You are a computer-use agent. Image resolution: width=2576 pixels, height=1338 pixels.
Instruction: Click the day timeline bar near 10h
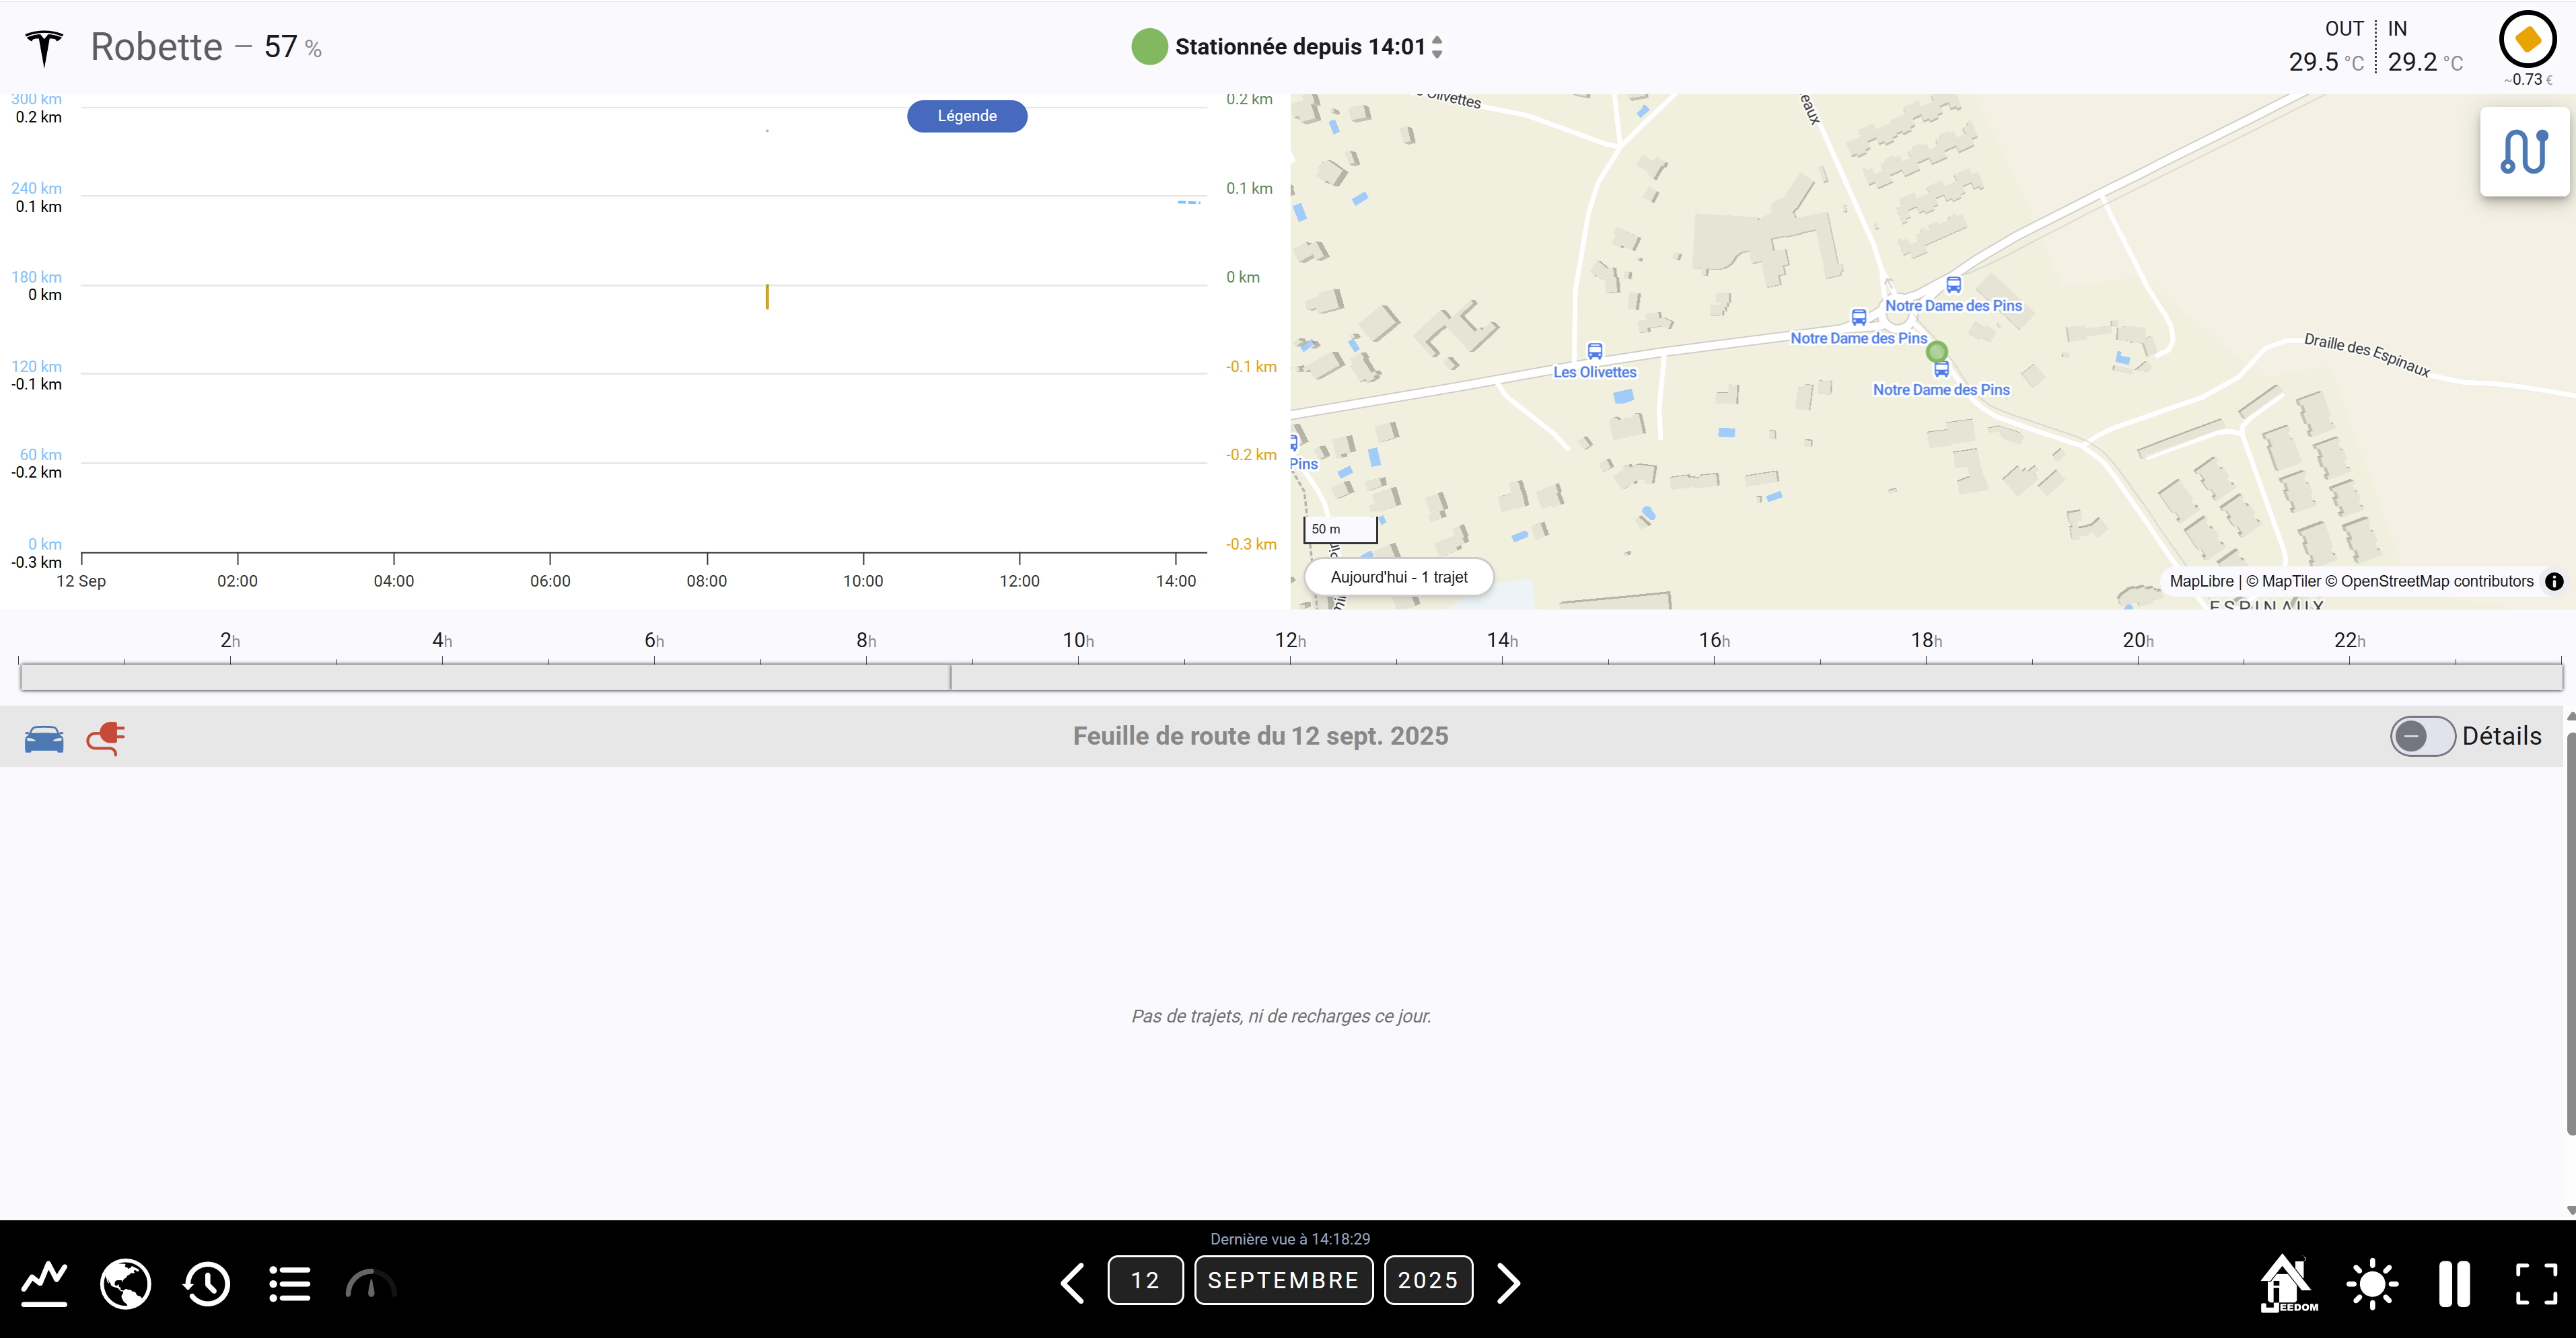tap(1078, 677)
